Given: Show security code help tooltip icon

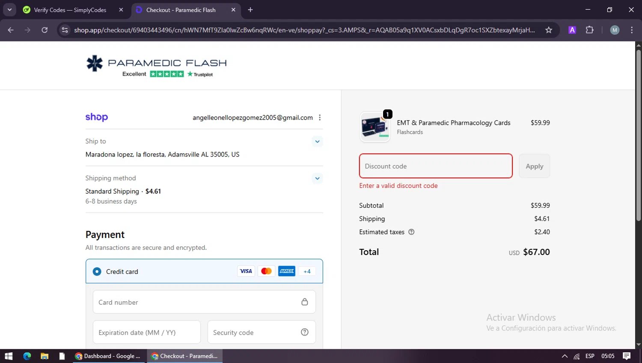Looking at the screenshot, I should (x=305, y=332).
